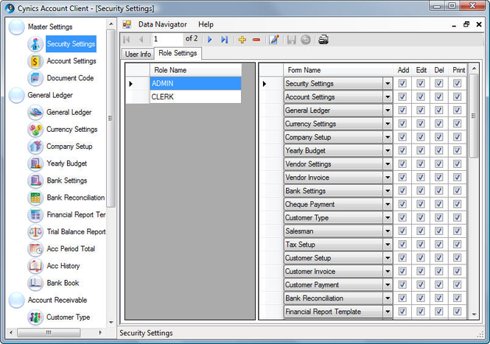
Task: Open General Ledger book icon
Action: click(x=35, y=112)
